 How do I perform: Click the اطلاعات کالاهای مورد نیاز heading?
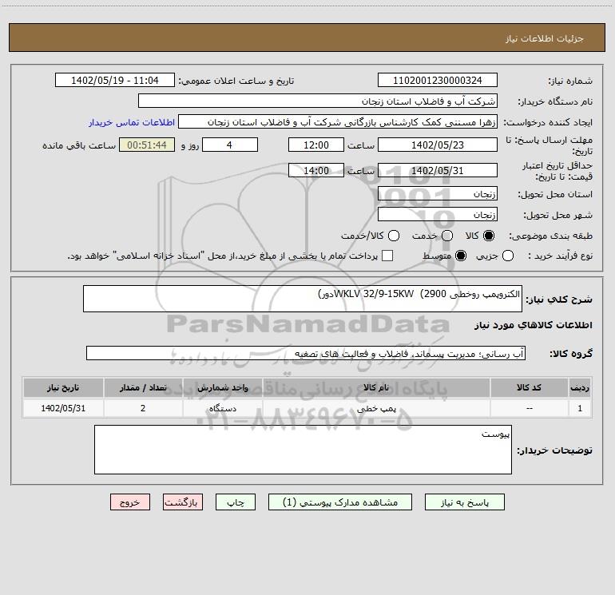pos(534,325)
